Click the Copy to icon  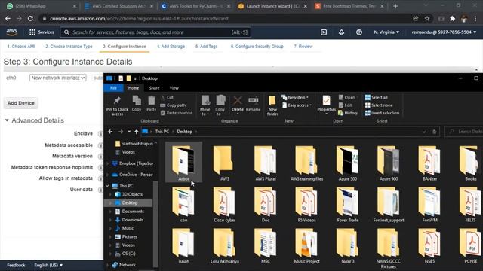(x=220, y=105)
